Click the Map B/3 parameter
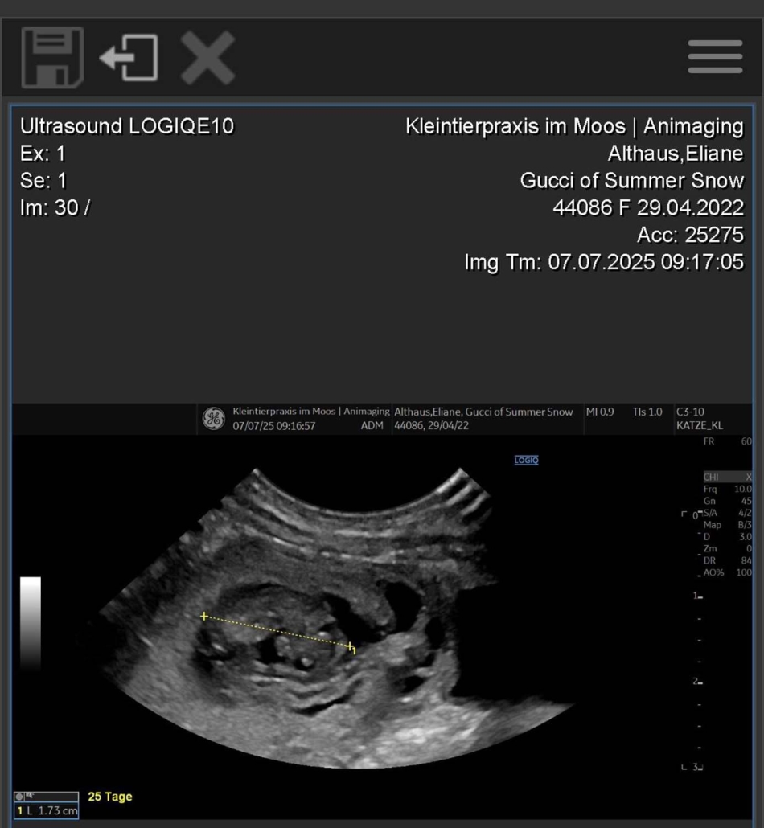Screen dimensions: 764x828 point(727,524)
